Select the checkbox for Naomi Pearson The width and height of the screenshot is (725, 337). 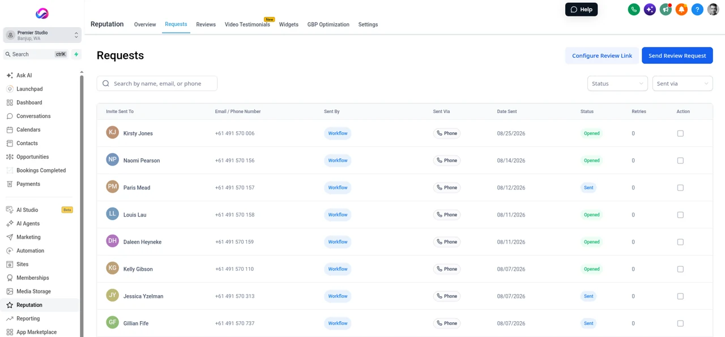pos(680,161)
